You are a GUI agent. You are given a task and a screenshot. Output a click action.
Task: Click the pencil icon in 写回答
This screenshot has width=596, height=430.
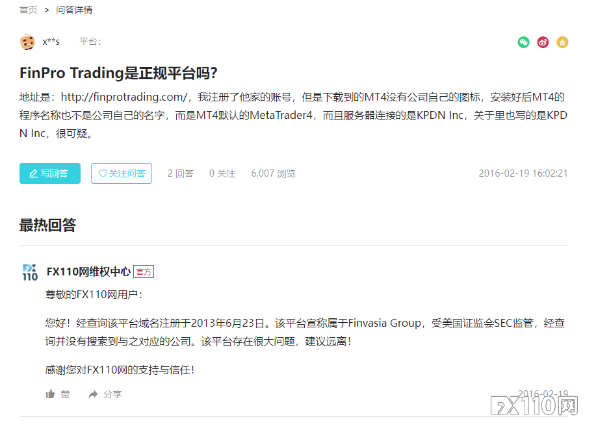pos(33,173)
